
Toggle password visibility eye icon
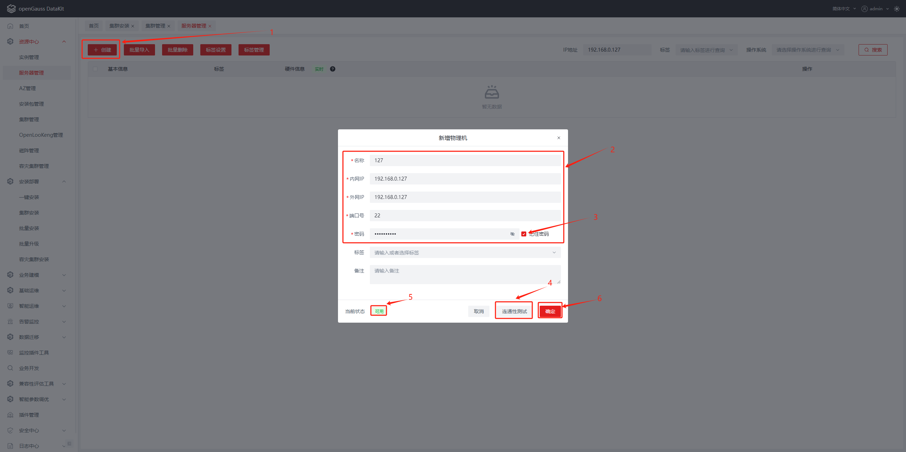[x=512, y=234]
